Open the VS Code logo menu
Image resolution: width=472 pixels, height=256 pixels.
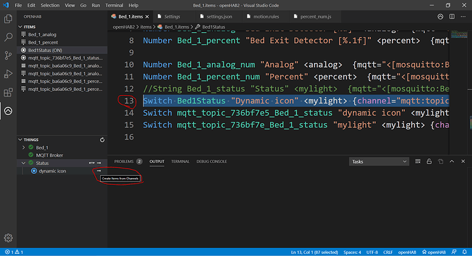[5, 5]
